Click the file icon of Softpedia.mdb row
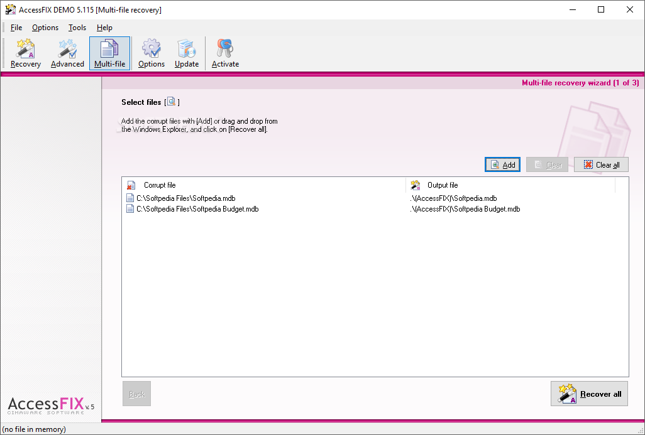Screen dimensions: 645x435 pyautogui.click(x=130, y=198)
